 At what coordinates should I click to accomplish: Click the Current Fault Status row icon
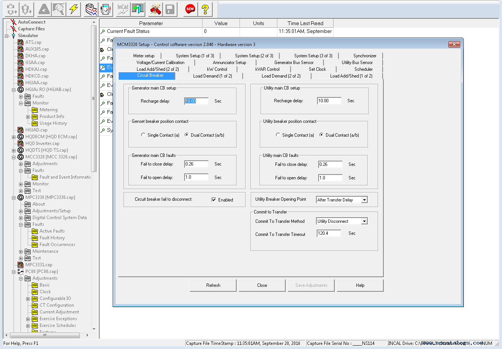click(103, 31)
